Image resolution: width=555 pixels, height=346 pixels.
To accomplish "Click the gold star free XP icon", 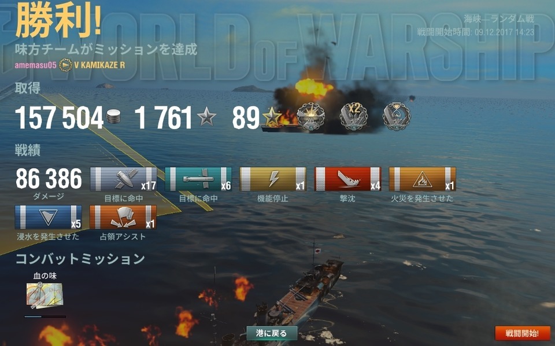I will click(272, 116).
